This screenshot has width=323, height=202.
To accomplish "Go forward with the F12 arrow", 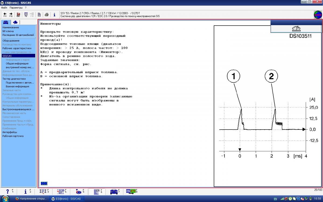I will pos(11,15).
